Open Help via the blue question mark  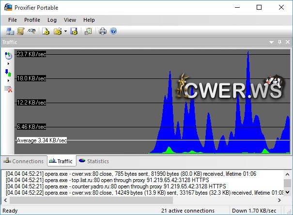(x=113, y=31)
